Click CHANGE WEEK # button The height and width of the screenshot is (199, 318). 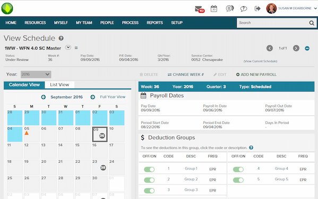click(186, 74)
